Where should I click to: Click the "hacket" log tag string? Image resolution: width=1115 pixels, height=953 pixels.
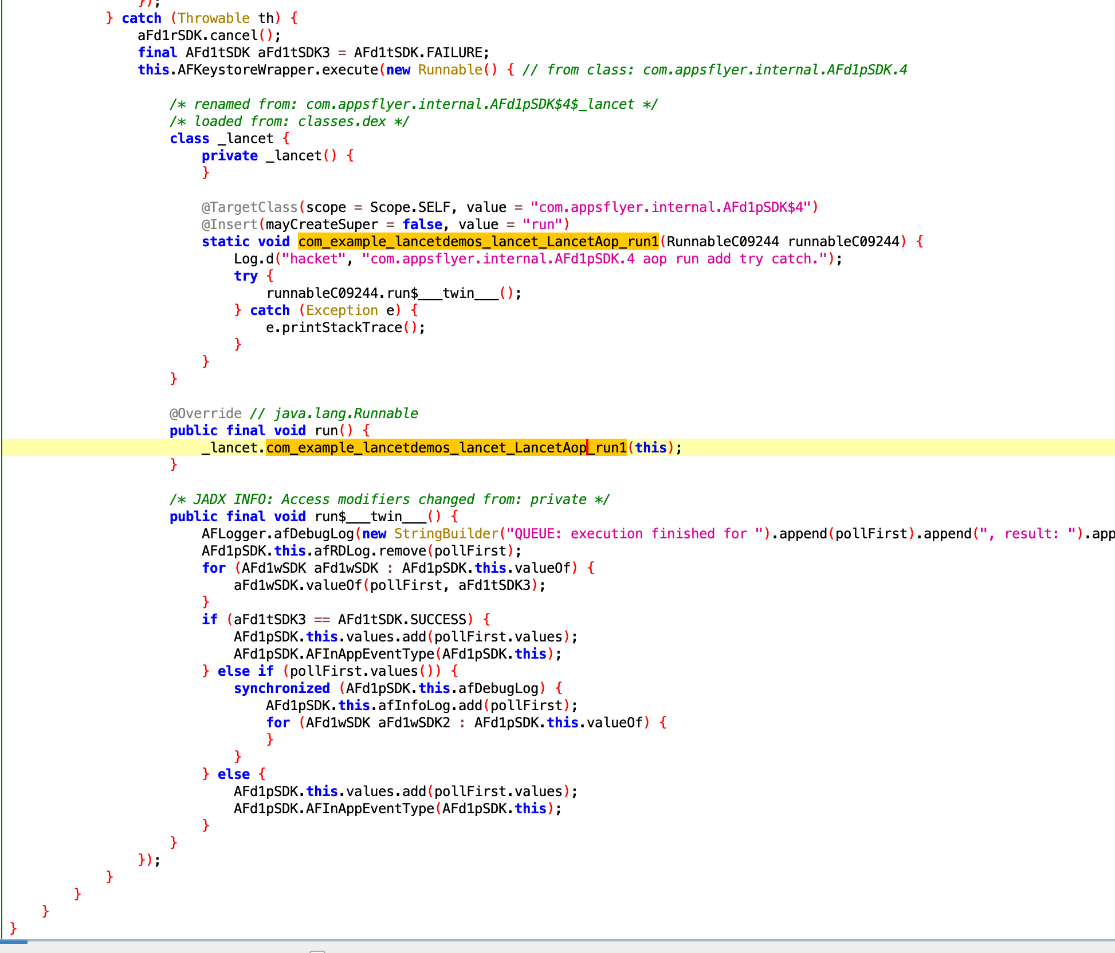[313, 259]
